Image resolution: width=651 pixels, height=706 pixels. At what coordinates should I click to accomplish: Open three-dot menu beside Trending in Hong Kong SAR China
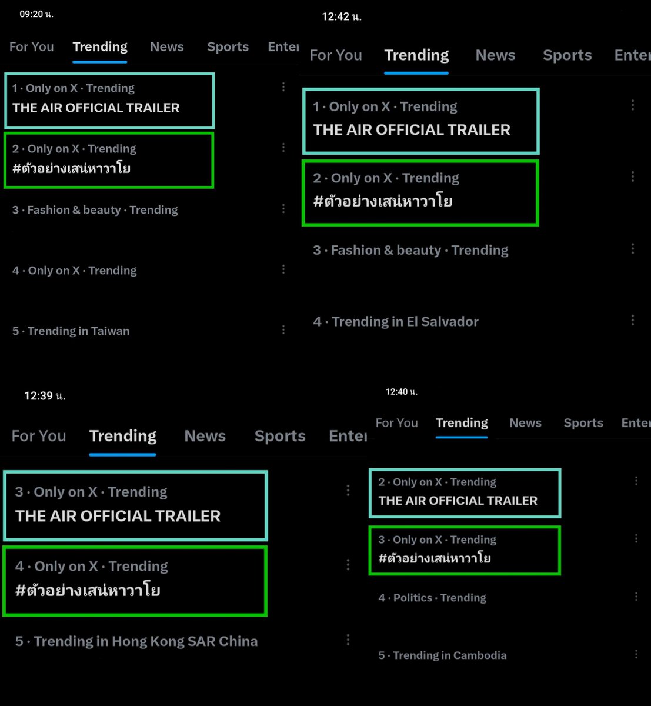348,640
